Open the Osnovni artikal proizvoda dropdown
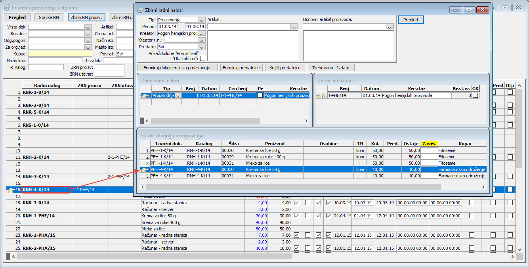 (x=390, y=27)
